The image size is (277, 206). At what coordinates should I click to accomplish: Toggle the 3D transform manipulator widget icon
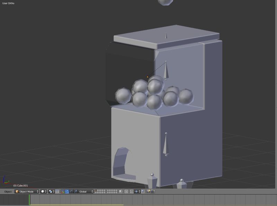tap(62, 191)
